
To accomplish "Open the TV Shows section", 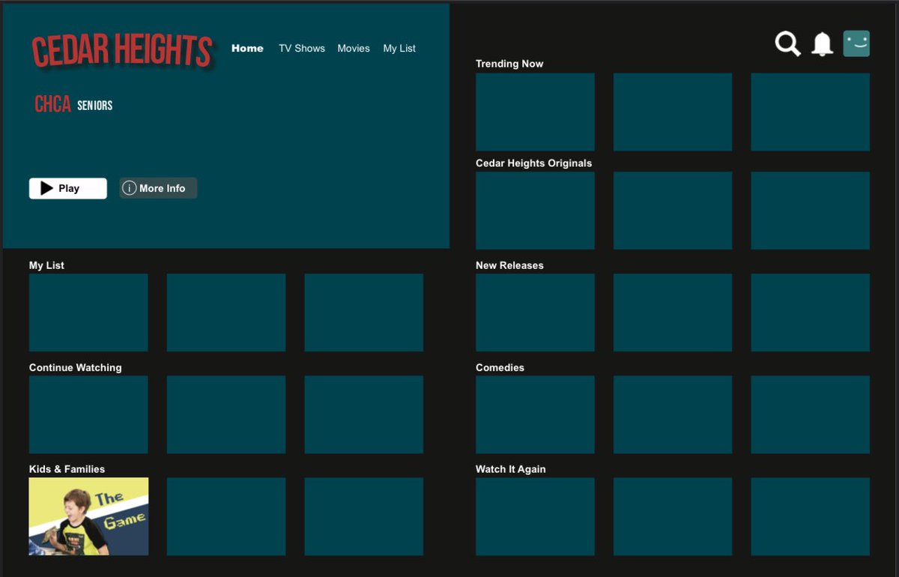I will (302, 48).
